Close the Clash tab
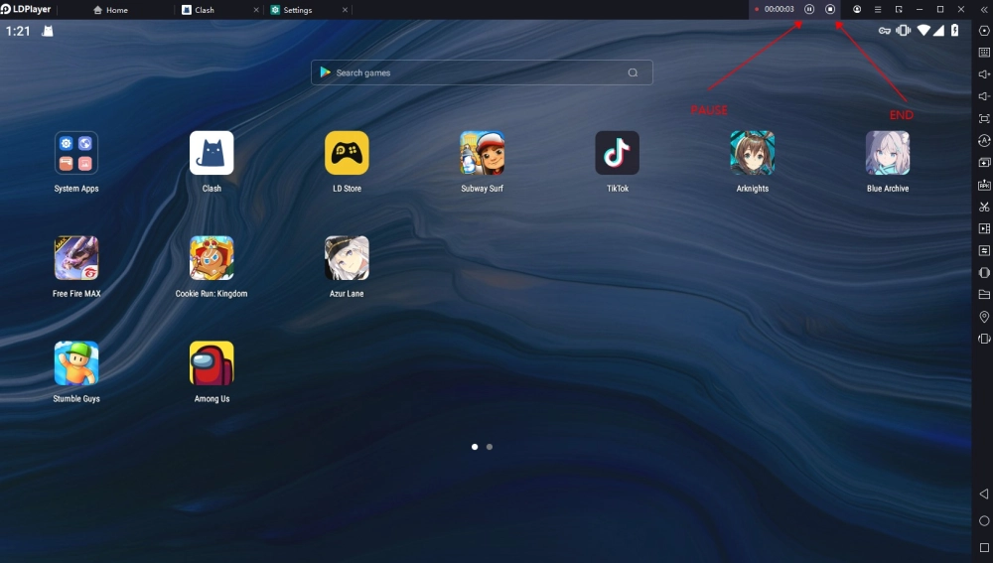 256,10
